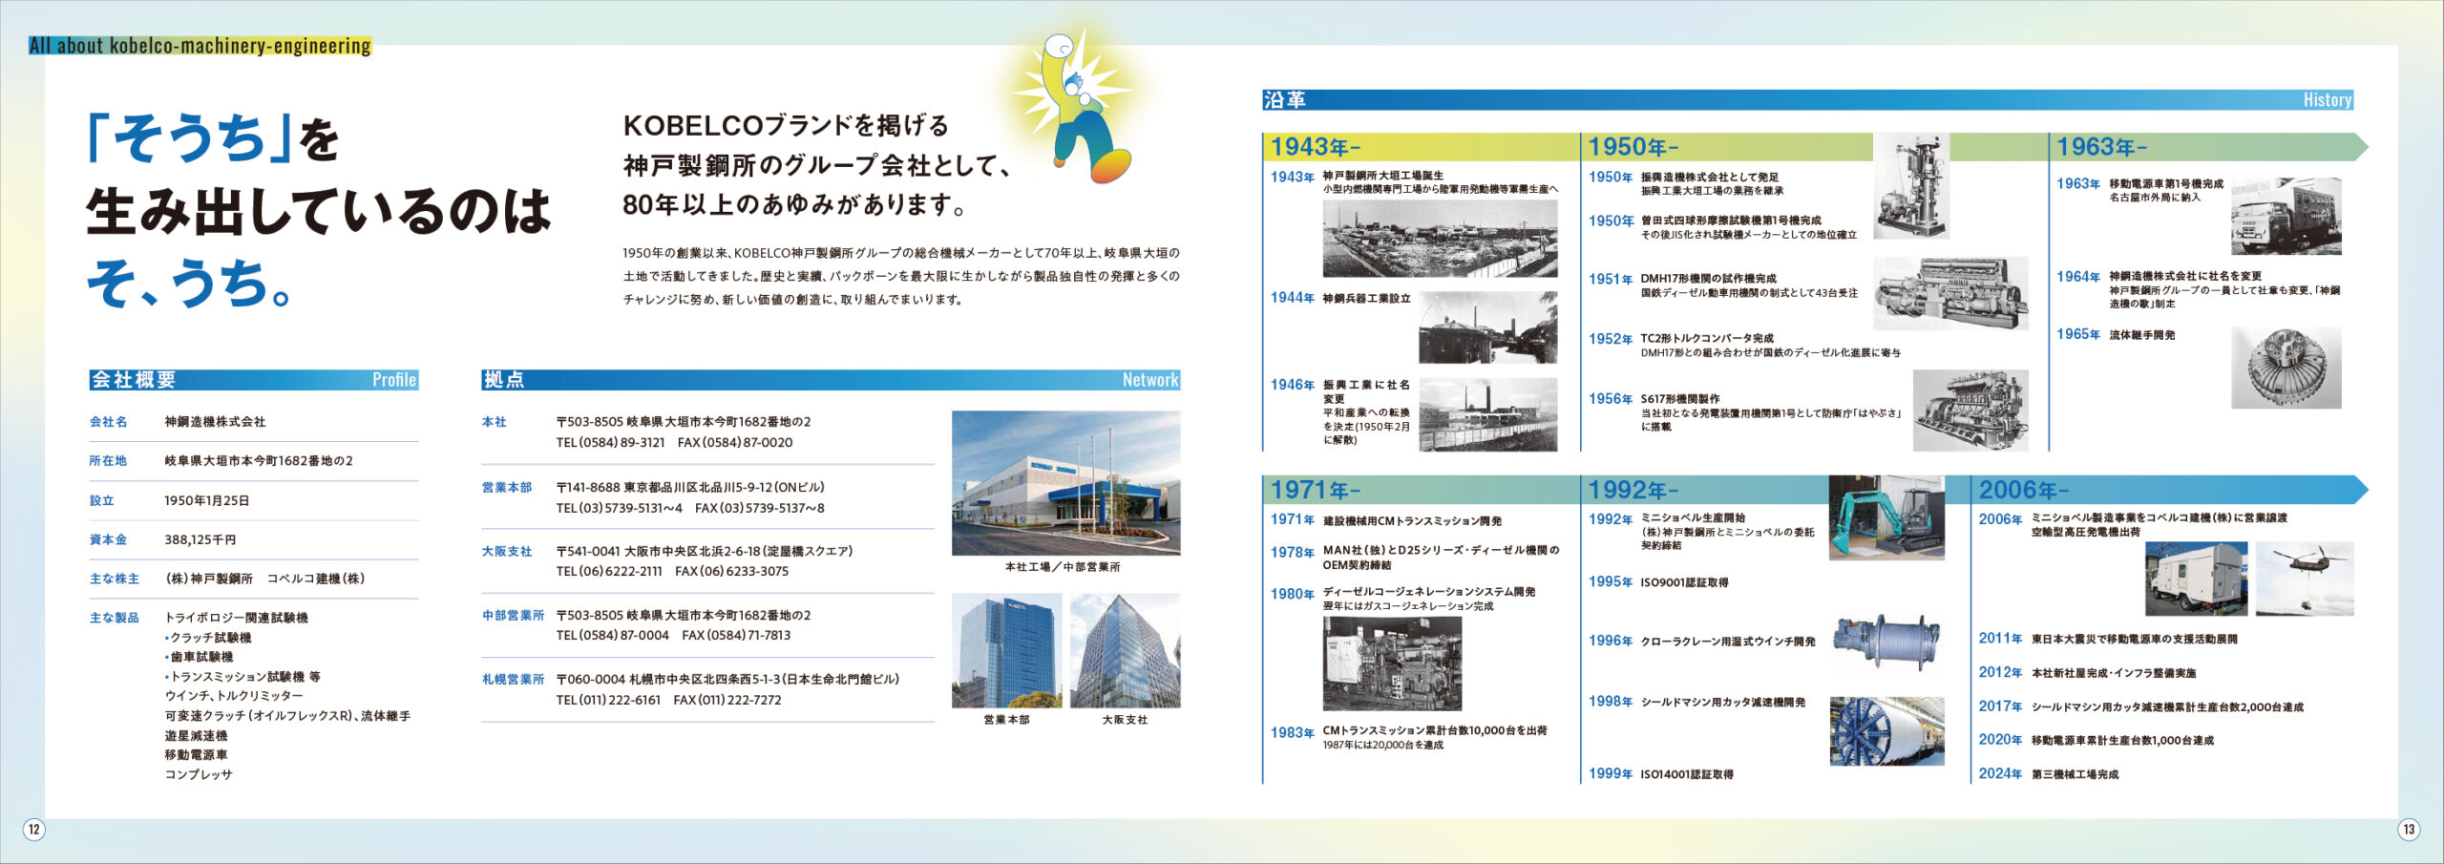Open the 1963 mobile power truck photo
This screenshot has height=864, width=2444.
[x=2286, y=216]
